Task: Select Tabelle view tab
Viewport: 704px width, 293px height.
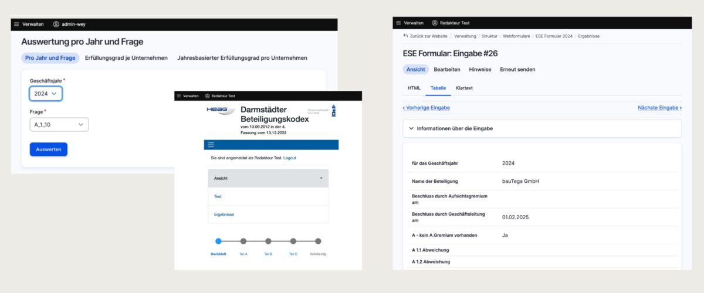Action: coord(438,88)
